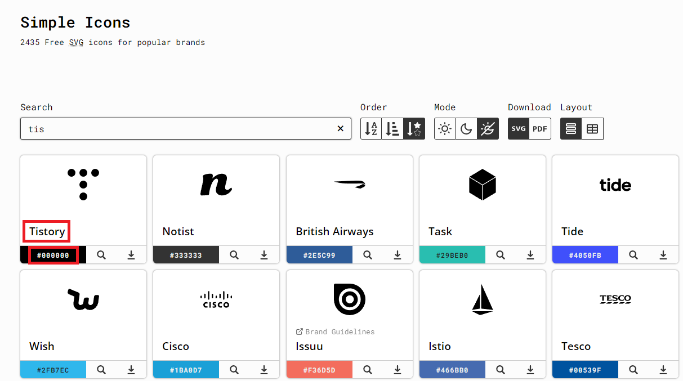Choose PDF download format

540,129
